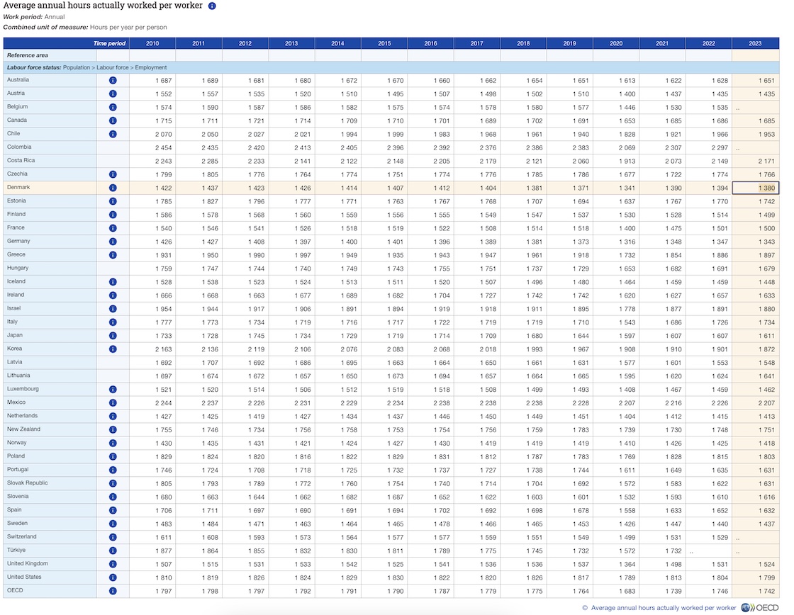Open the info icon for Australia
The width and height of the screenshot is (794, 615).
coord(113,80)
